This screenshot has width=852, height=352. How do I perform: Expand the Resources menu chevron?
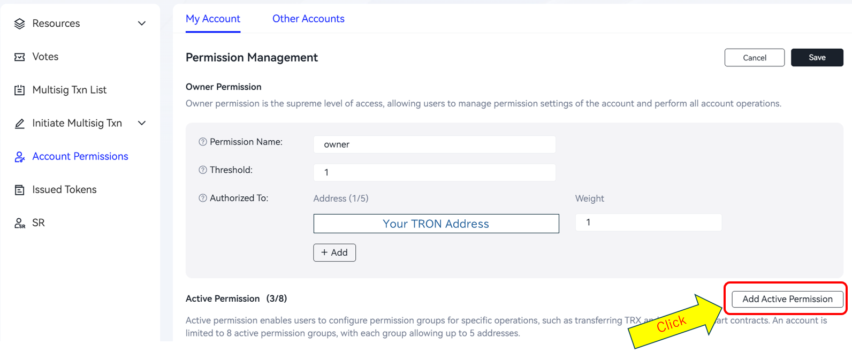142,24
